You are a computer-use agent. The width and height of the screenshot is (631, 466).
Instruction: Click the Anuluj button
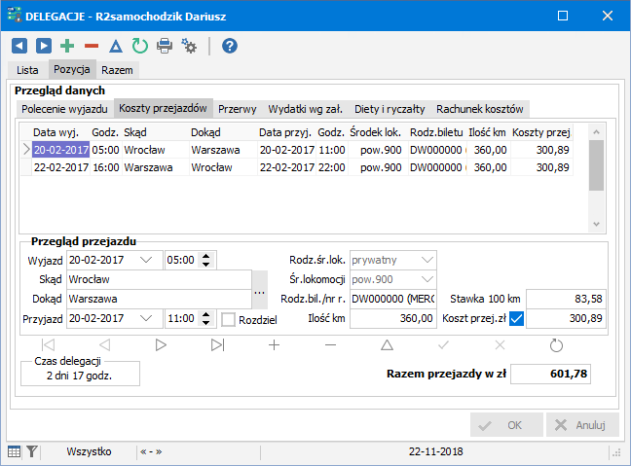tap(582, 425)
